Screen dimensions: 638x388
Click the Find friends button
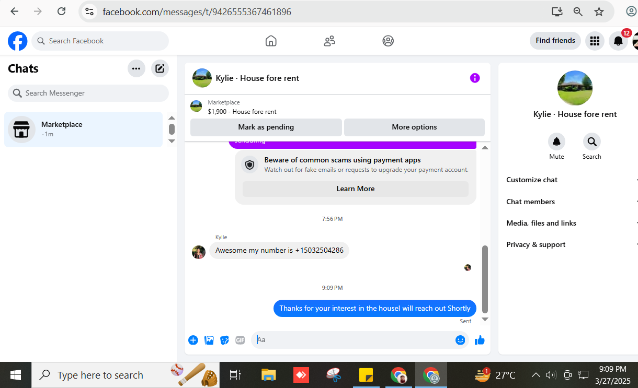[x=555, y=41]
